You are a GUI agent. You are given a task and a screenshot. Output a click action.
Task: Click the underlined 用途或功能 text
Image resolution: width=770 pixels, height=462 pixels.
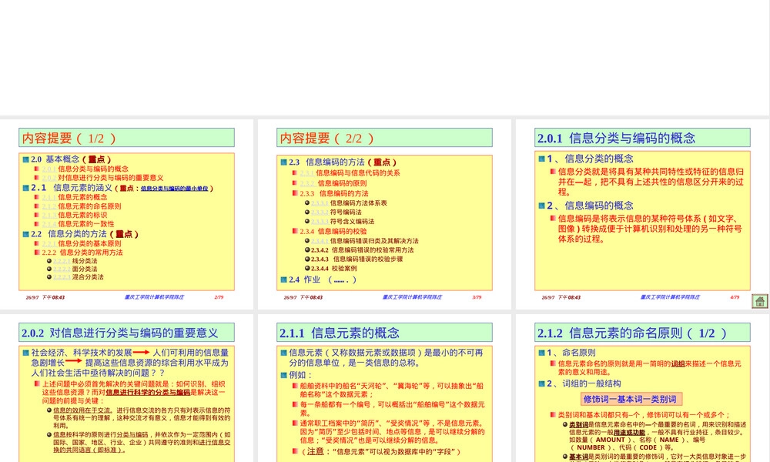[x=629, y=433]
